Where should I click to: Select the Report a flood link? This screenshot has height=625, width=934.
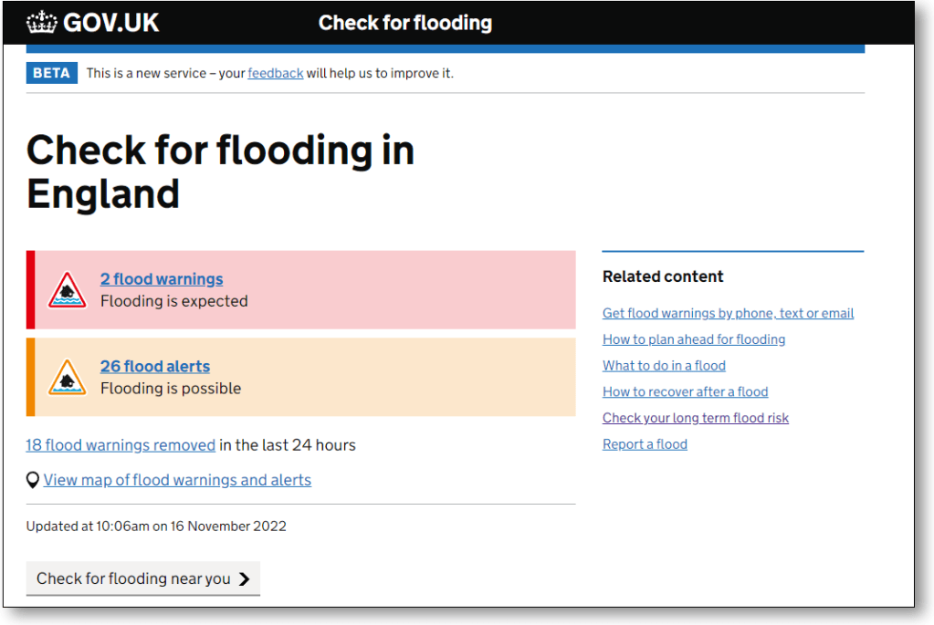[x=645, y=444]
